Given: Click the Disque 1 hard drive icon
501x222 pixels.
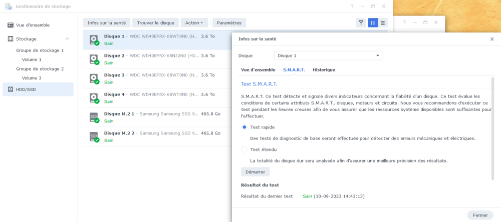Looking at the screenshot, I should tap(94, 39).
